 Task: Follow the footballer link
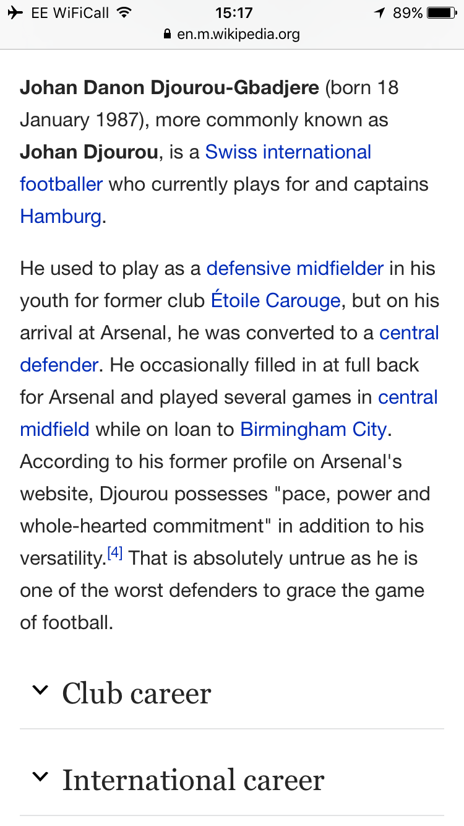point(61,184)
